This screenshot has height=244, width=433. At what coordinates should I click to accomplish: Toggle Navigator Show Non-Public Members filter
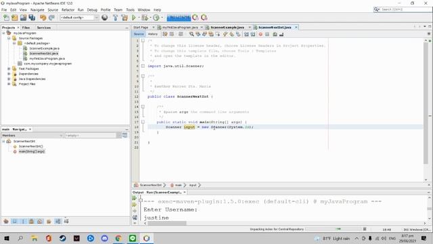32,222
